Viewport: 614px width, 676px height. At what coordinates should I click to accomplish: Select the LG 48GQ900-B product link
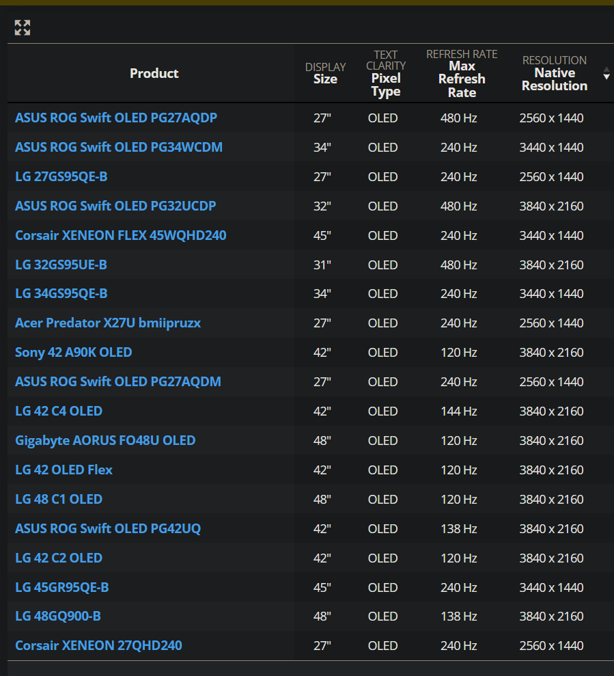coord(58,616)
